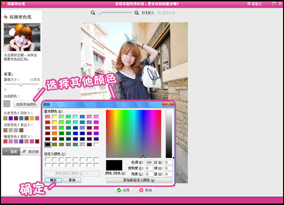Select the 画笔 brush tool tab
Image resolution: width=284 pixels, height=205 pixels.
[11, 151]
